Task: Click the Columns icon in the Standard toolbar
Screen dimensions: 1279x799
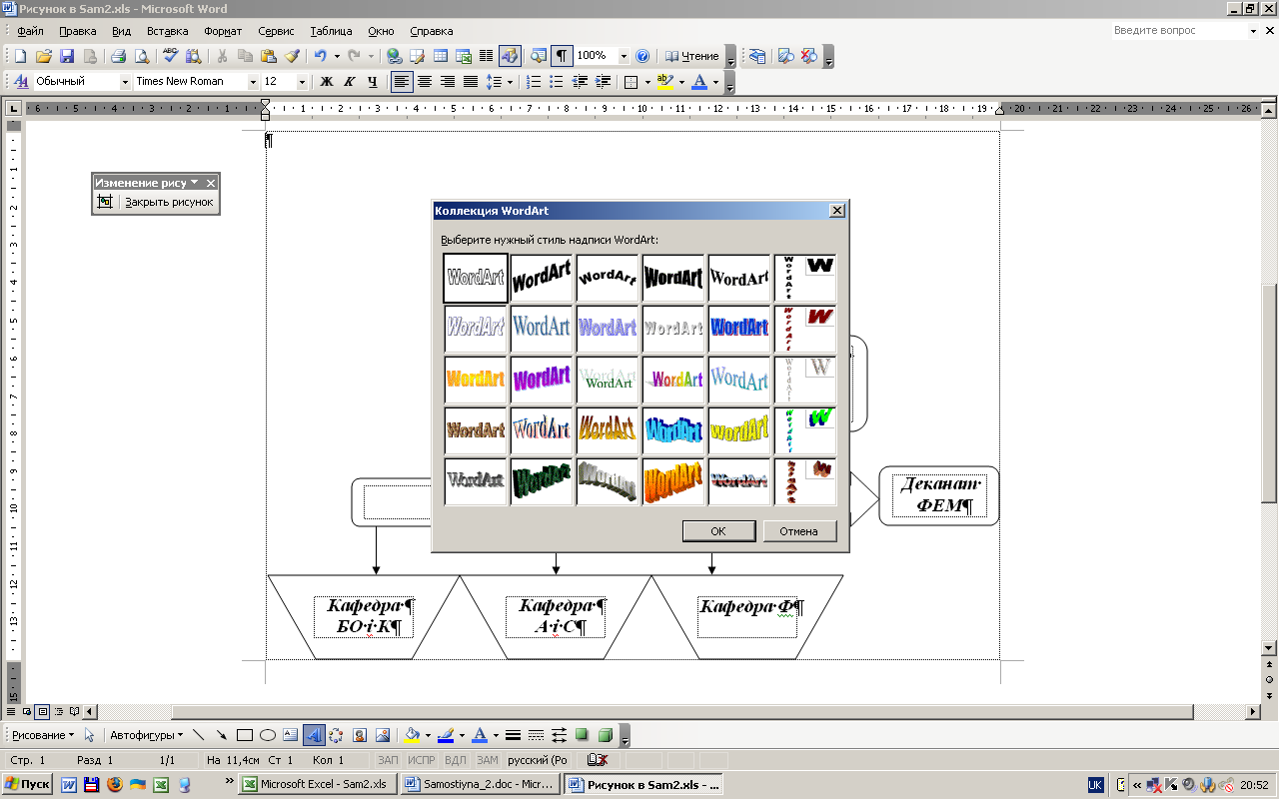Action: pyautogui.click(x=487, y=56)
